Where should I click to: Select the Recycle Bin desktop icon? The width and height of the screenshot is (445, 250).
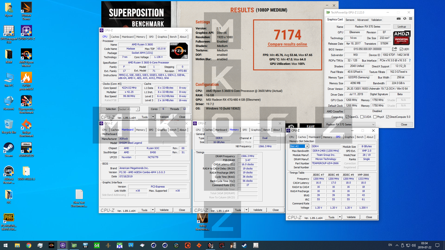click(9, 126)
